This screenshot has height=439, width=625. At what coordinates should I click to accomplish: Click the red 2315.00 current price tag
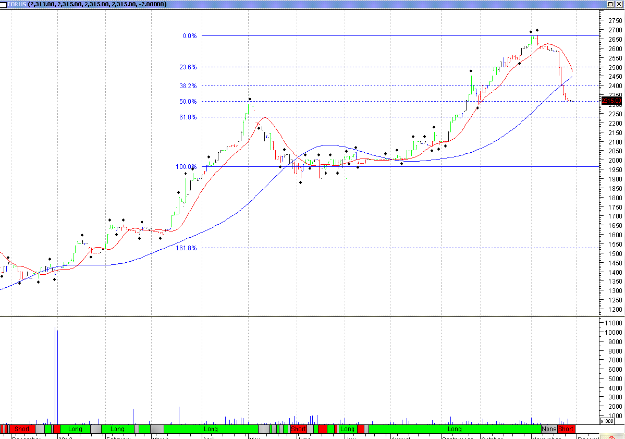coord(611,101)
